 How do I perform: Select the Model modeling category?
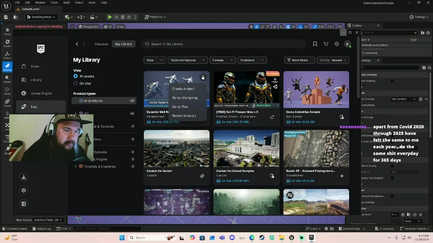coord(7,79)
